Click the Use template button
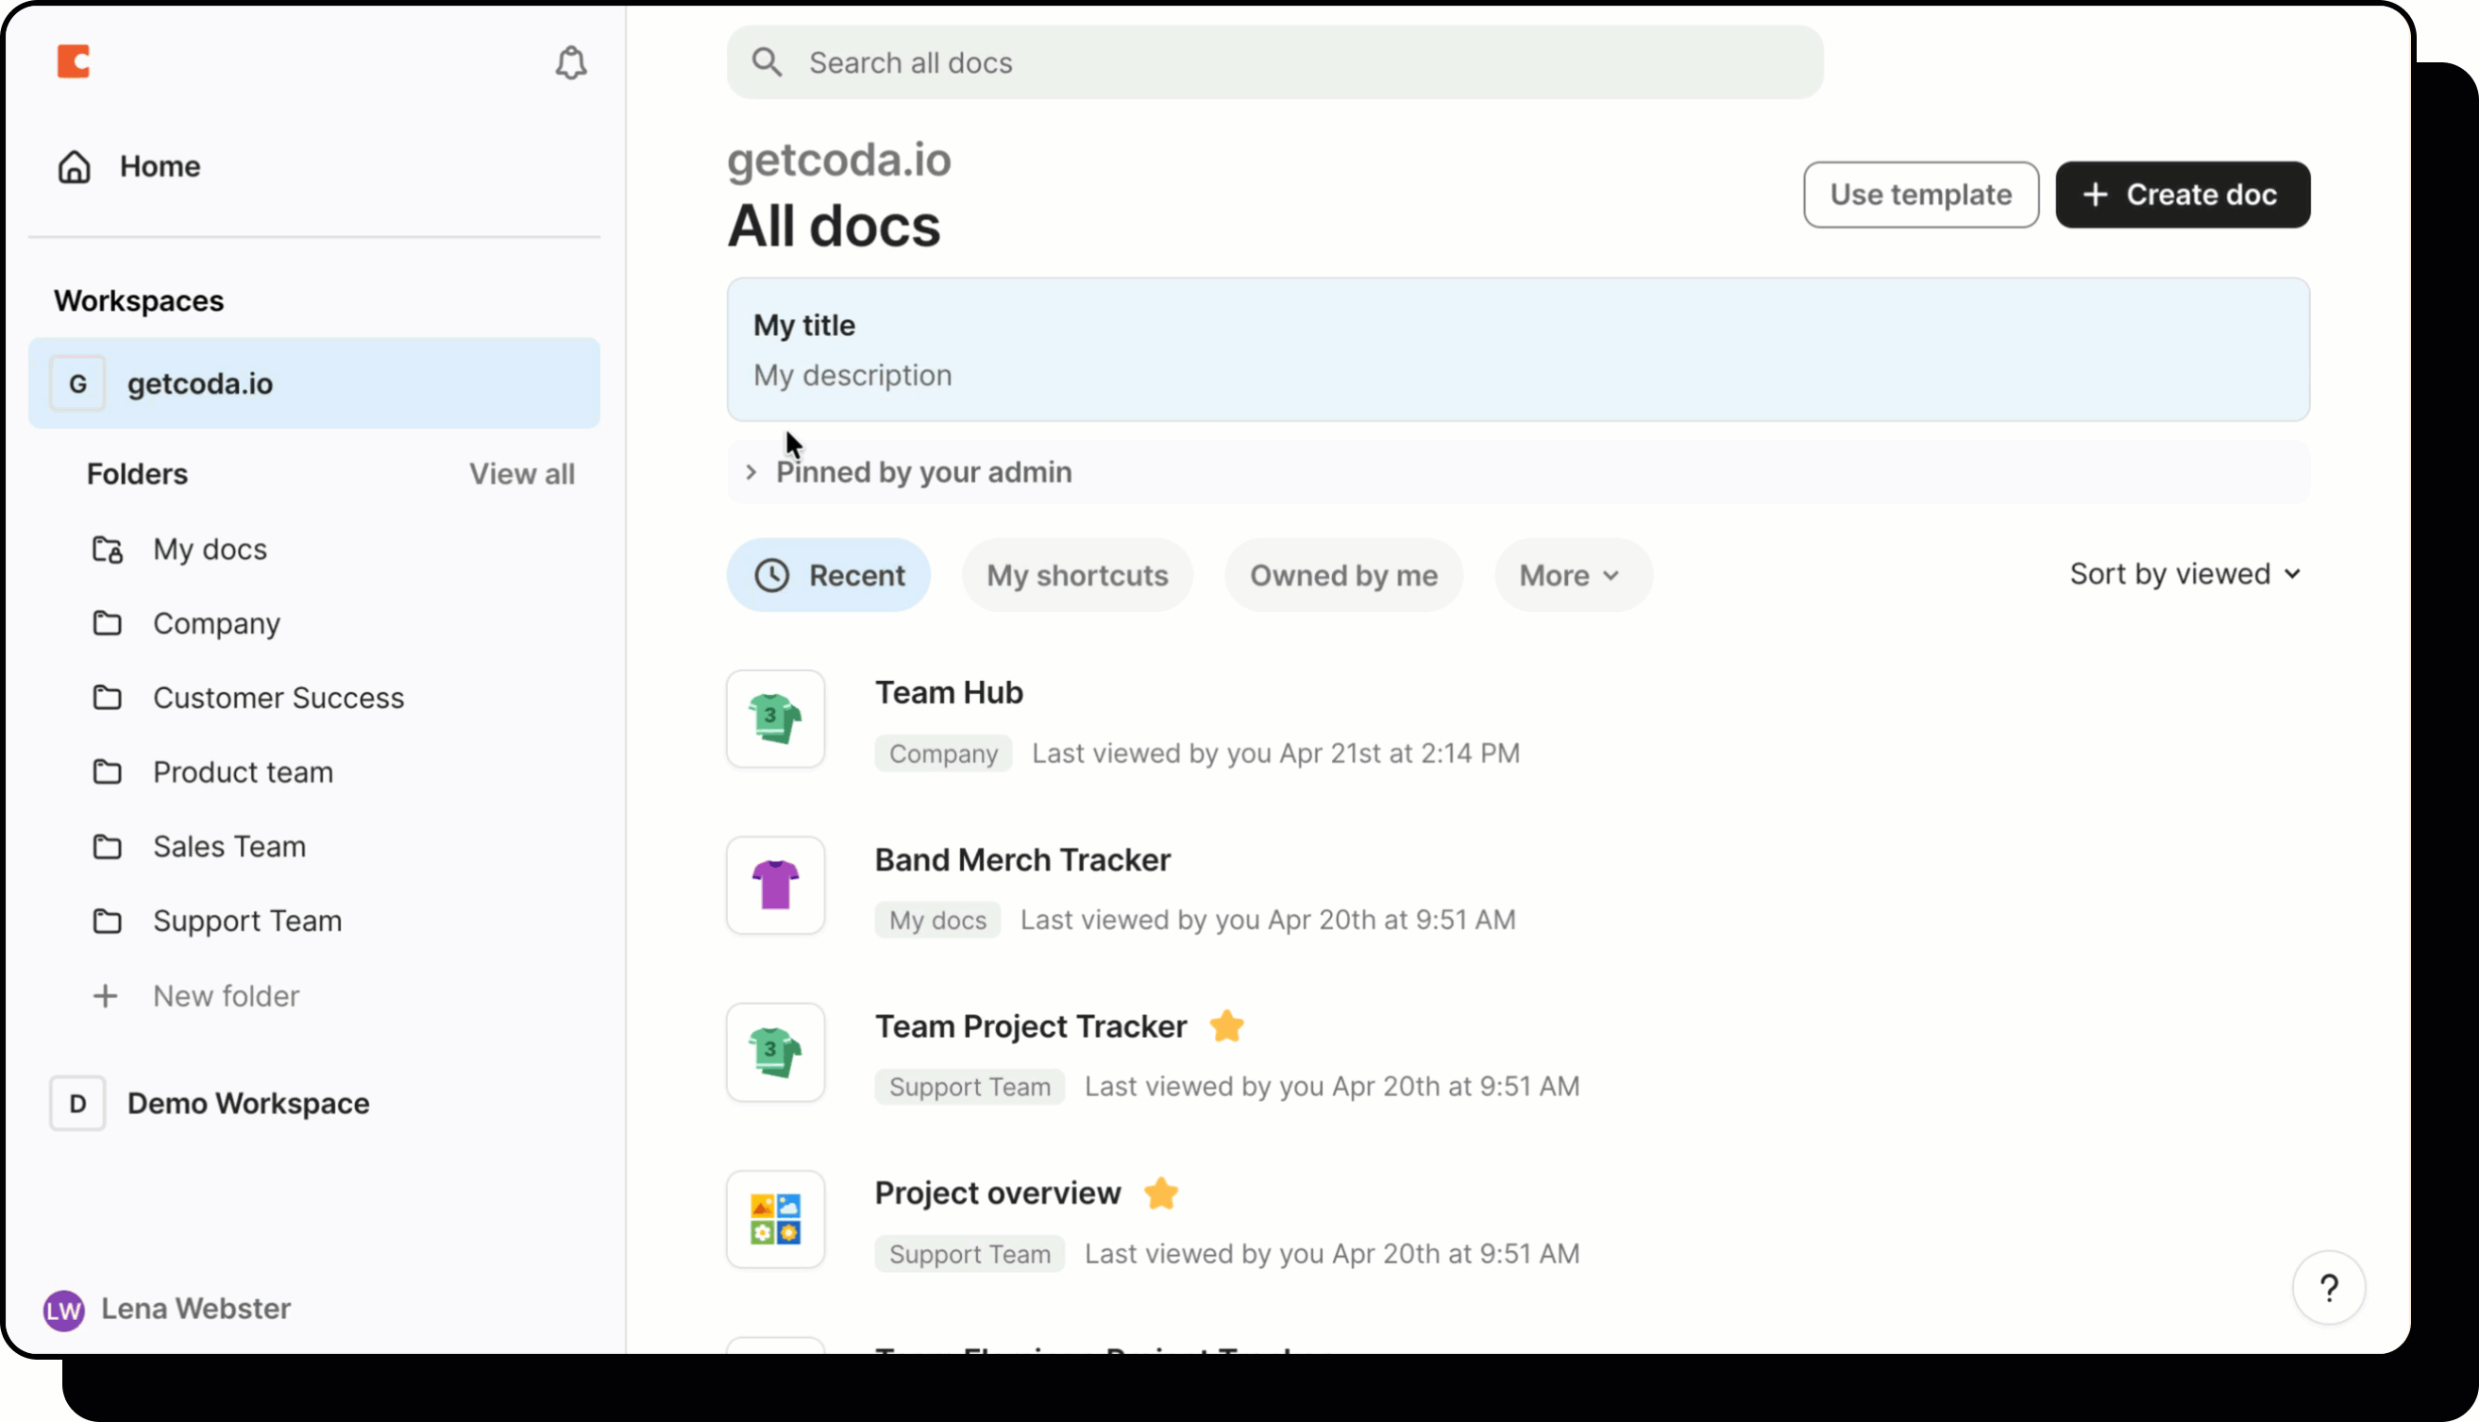The height and width of the screenshot is (1422, 2479). point(1920,195)
